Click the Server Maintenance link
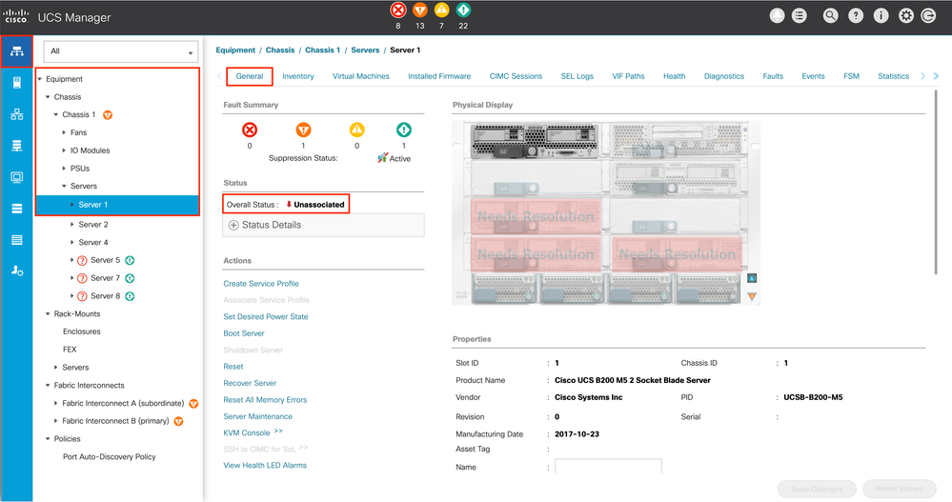This screenshot has height=502, width=952. 257,416
